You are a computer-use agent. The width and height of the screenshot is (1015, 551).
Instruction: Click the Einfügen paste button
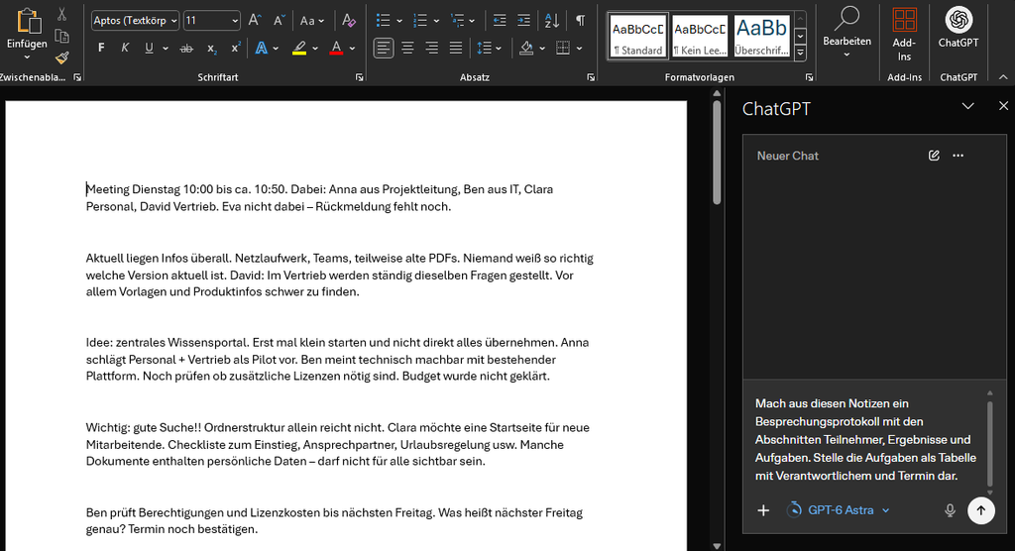[27, 34]
